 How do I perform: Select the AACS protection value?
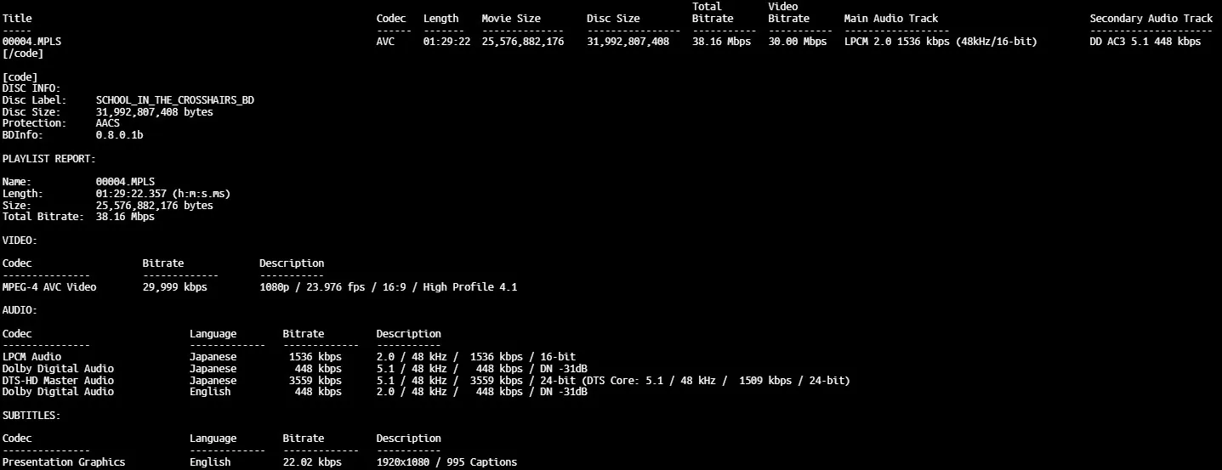coord(108,123)
